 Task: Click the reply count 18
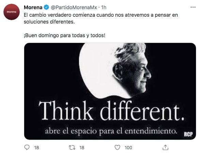coord(36,148)
